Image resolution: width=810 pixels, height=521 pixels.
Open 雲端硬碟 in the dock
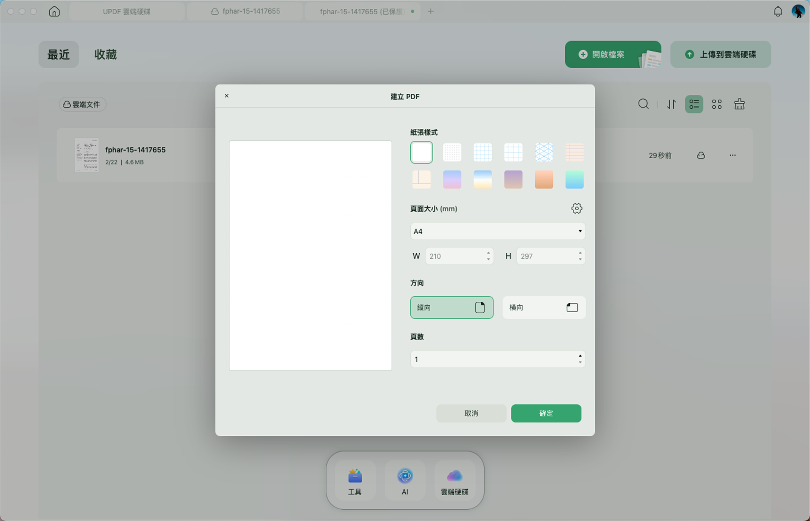coord(454,481)
